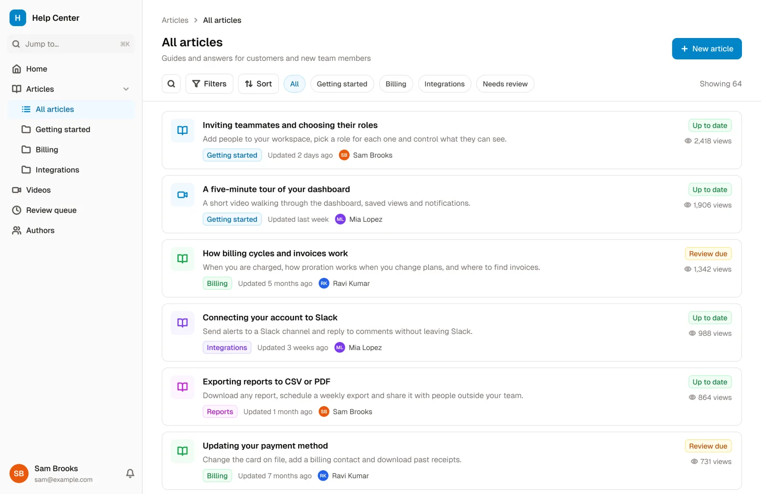Click the video icon of five-minute tour article
This screenshot has width=761, height=494.
coord(183,194)
